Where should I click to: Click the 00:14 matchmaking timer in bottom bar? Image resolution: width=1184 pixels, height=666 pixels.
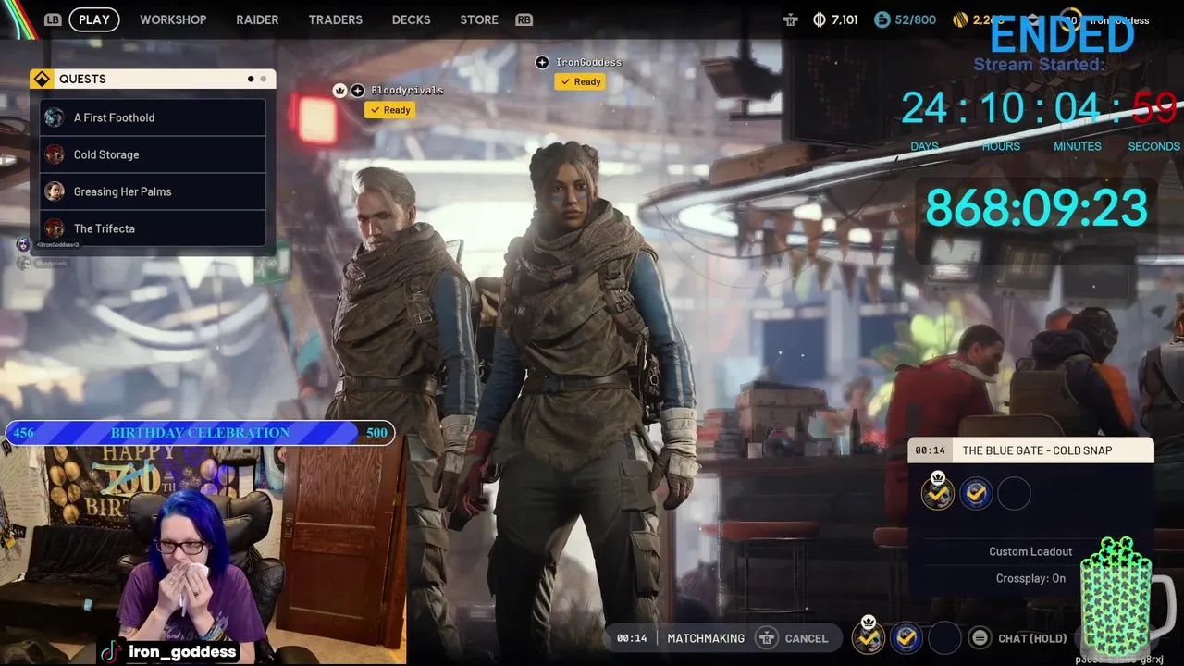click(632, 638)
